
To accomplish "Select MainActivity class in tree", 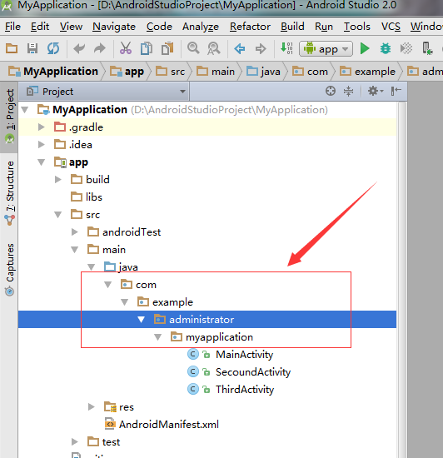I will 231,354.
